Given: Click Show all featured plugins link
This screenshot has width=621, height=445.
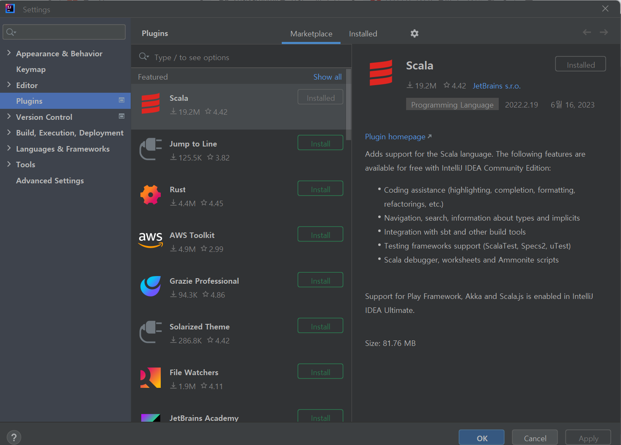Looking at the screenshot, I should click(327, 77).
